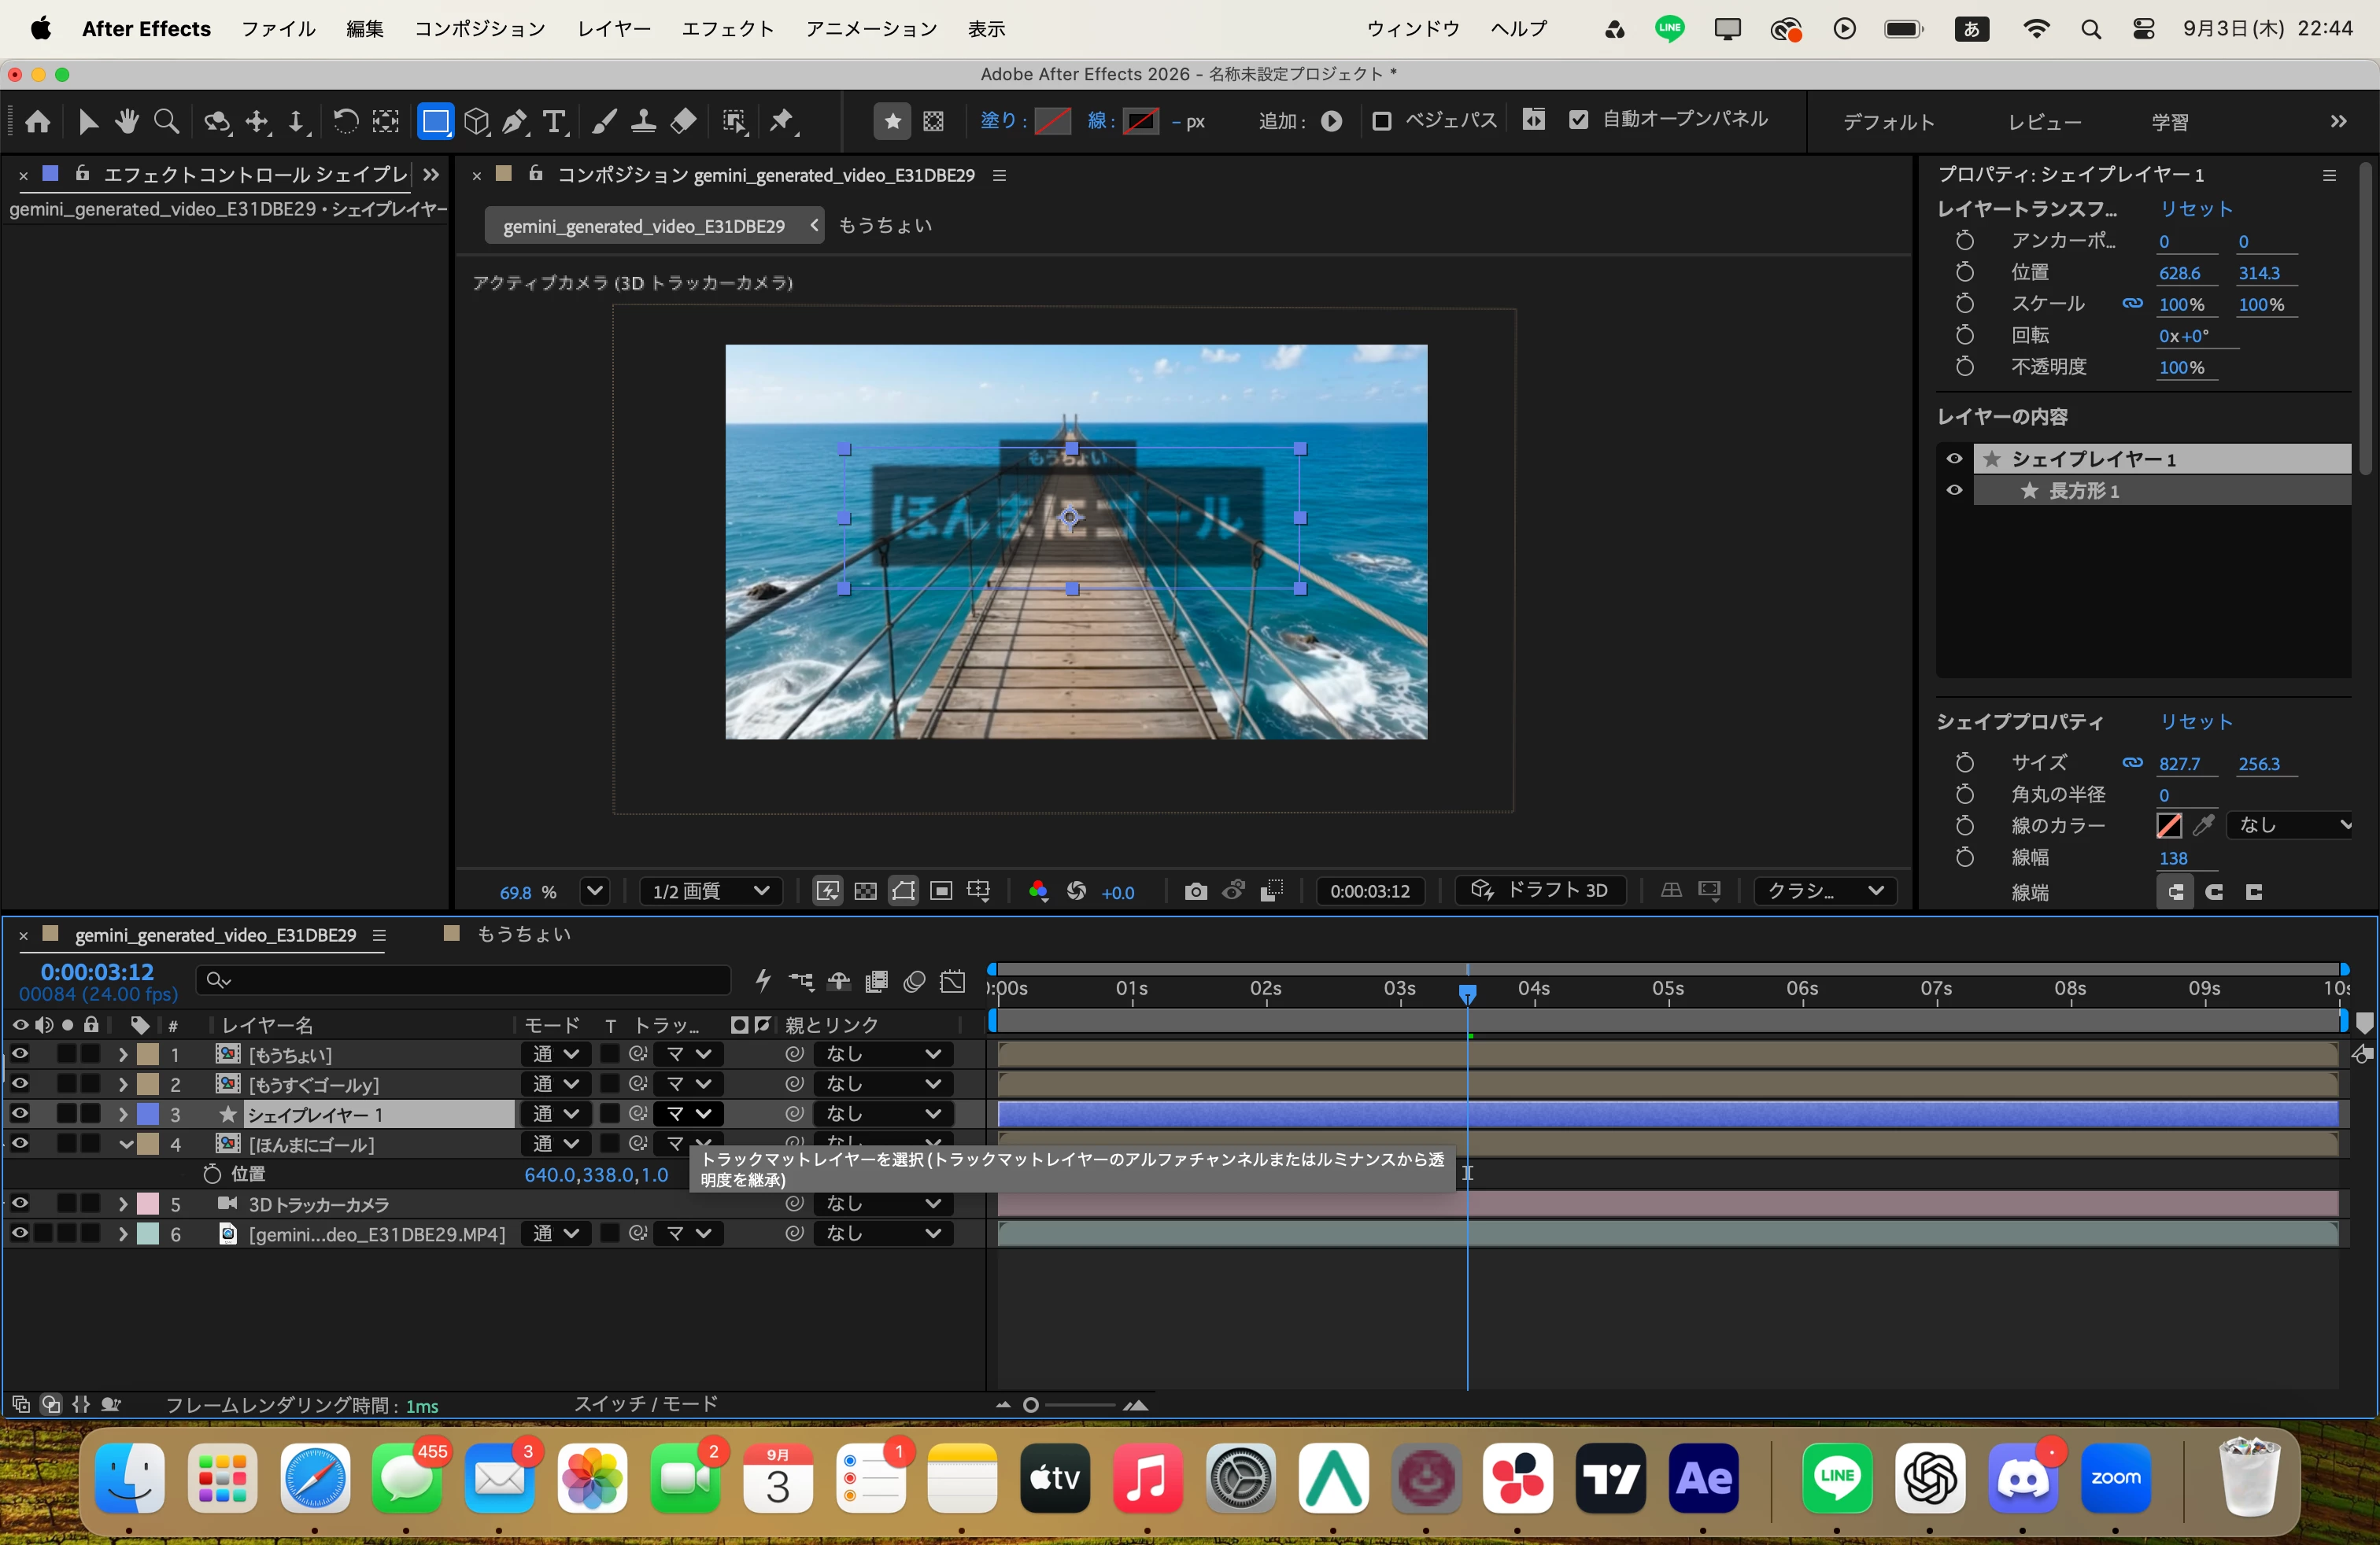The image size is (2380, 1545).
Task: Open the 線のカラー color swatch
Action: [x=2169, y=825]
